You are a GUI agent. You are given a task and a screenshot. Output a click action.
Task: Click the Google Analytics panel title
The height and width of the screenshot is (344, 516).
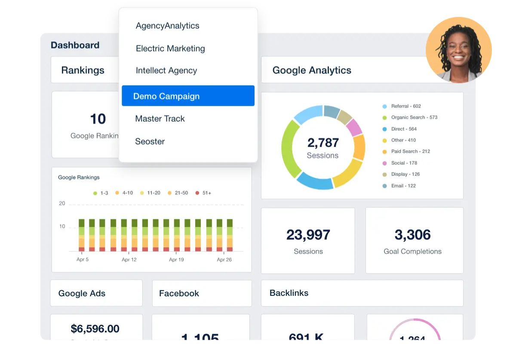point(312,70)
